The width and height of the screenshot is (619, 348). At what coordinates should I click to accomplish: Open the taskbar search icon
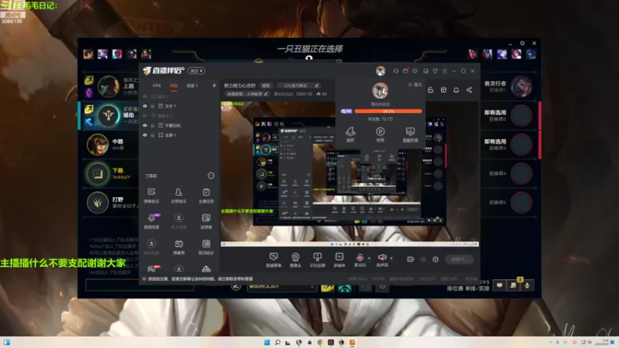(278, 342)
